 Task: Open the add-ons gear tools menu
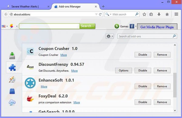pyautogui.click(x=110, y=36)
